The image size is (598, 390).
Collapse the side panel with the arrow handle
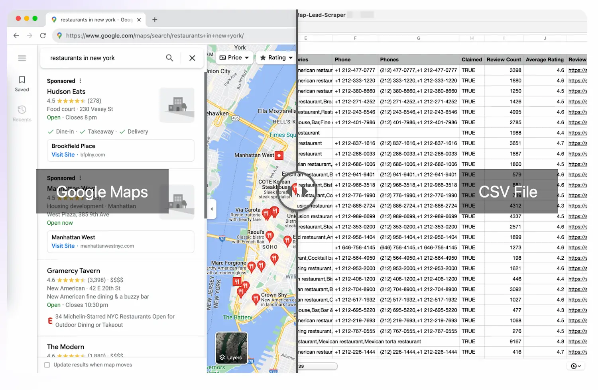pos(212,209)
